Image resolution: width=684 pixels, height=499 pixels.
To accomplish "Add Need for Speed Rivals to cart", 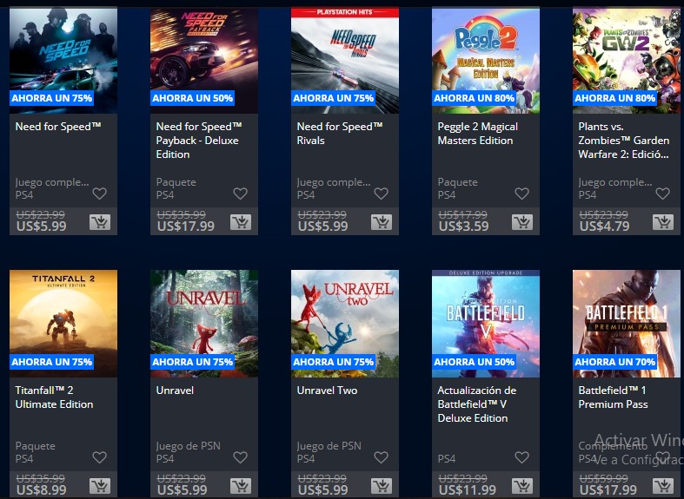I will tap(382, 222).
